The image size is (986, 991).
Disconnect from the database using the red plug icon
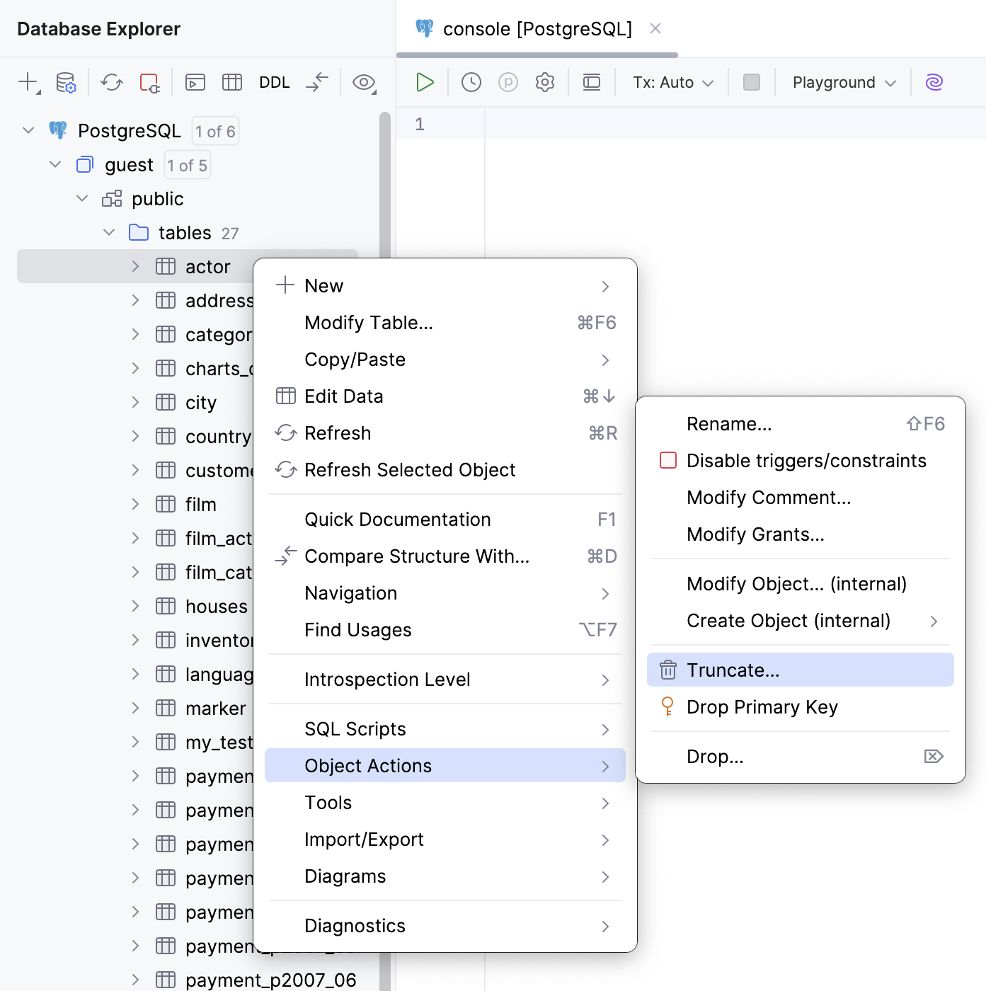149,82
